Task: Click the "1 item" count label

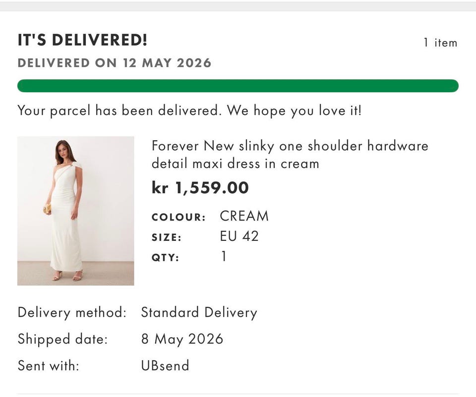Action: pyautogui.click(x=440, y=43)
